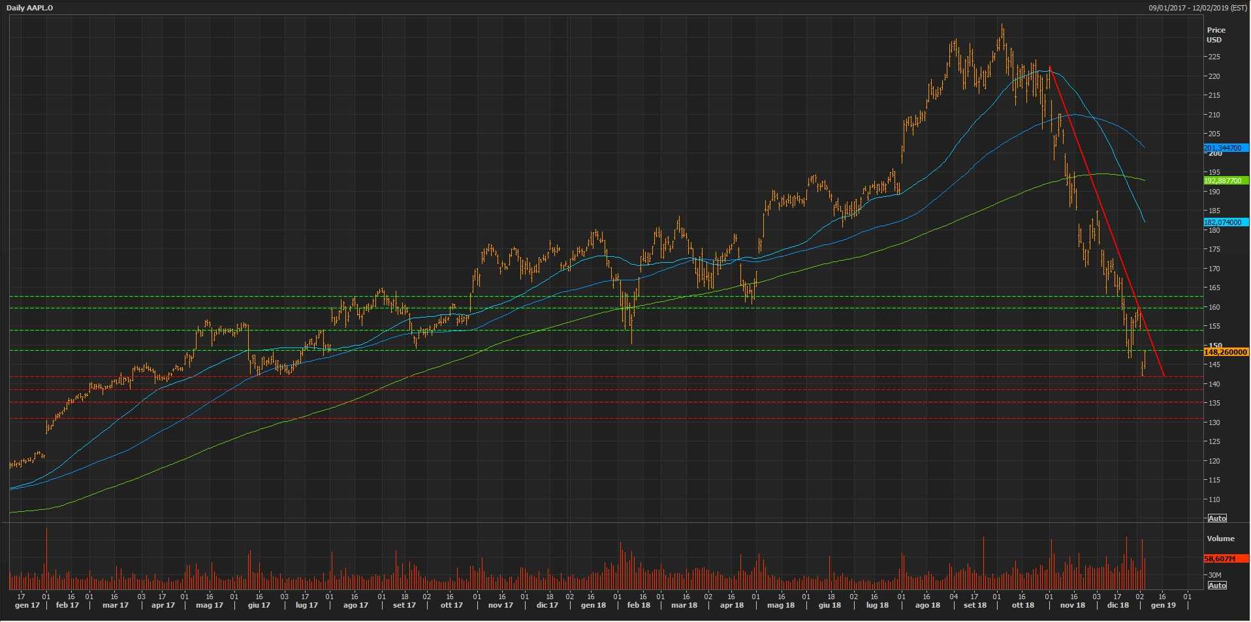This screenshot has width=1251, height=622.
Task: Select the ago 18 month label
Action: [927, 606]
